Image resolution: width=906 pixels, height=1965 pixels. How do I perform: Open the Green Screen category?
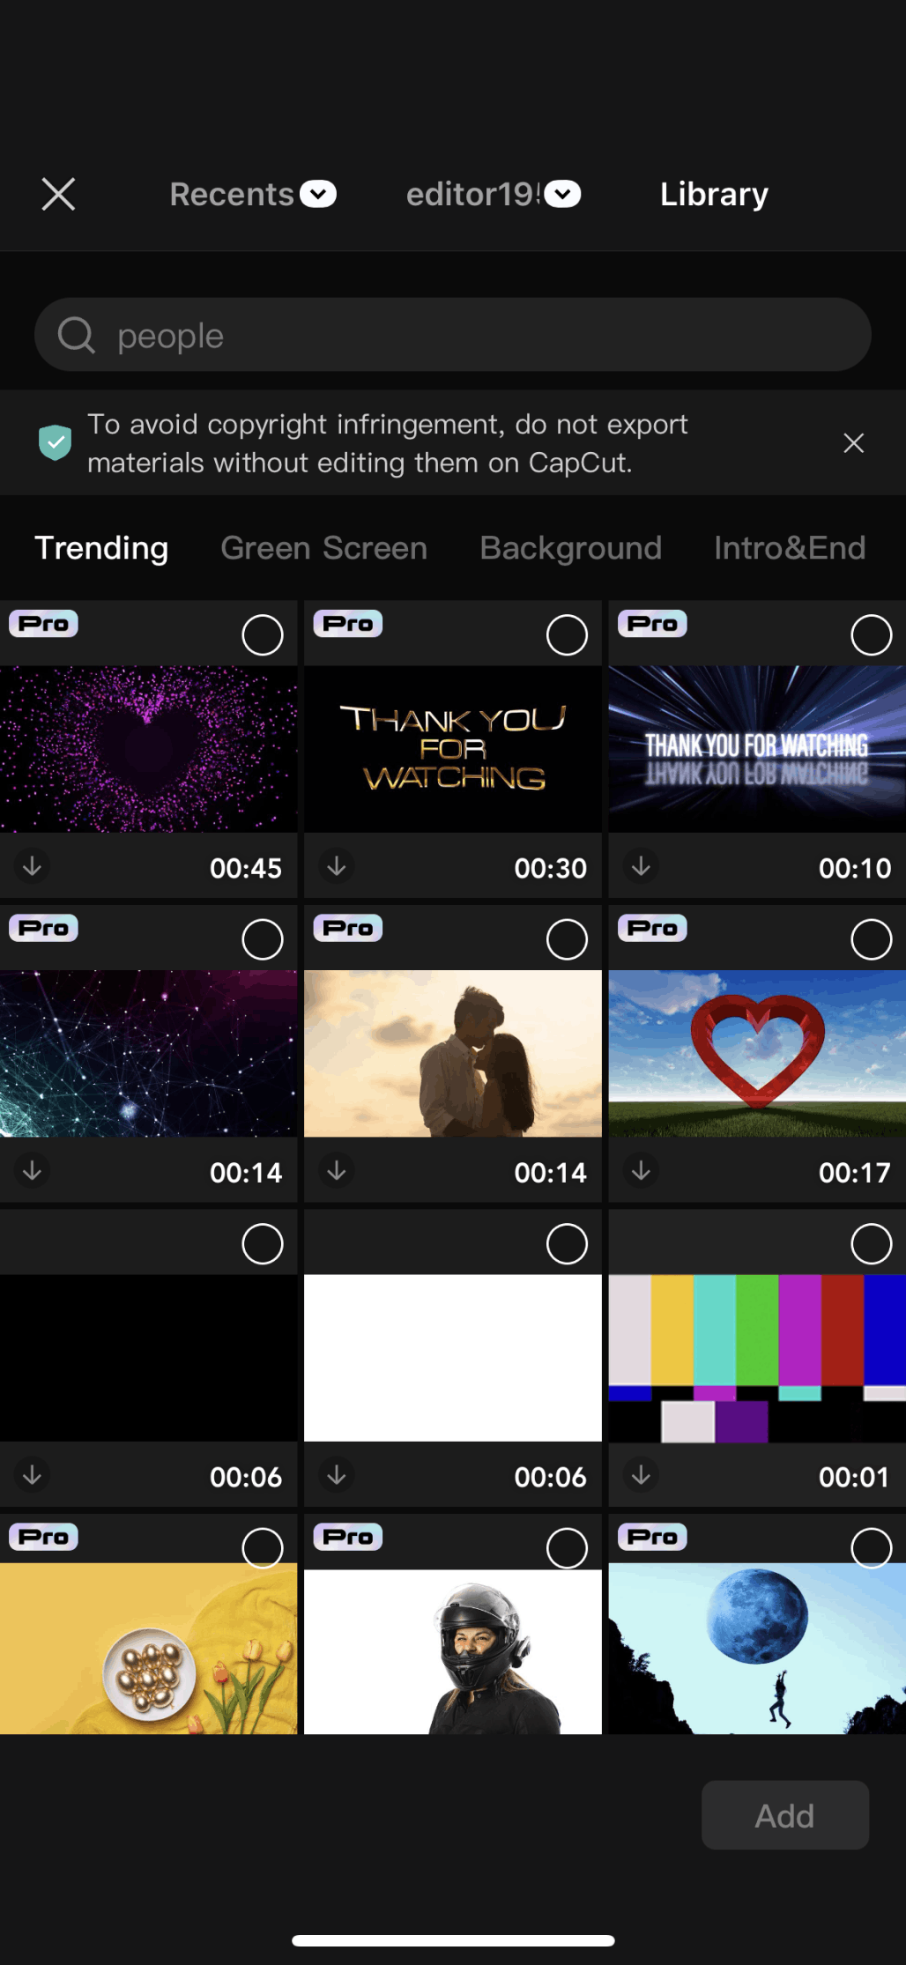tap(323, 548)
